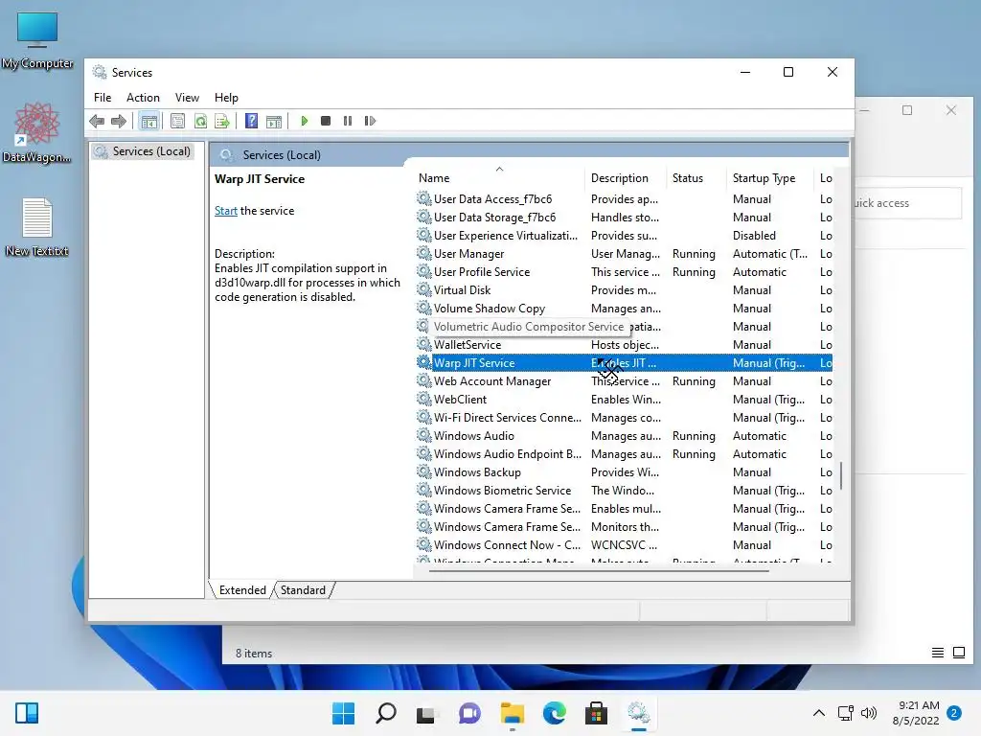Expand hidden system tray icons chevron
981x736 pixels.
click(x=818, y=713)
